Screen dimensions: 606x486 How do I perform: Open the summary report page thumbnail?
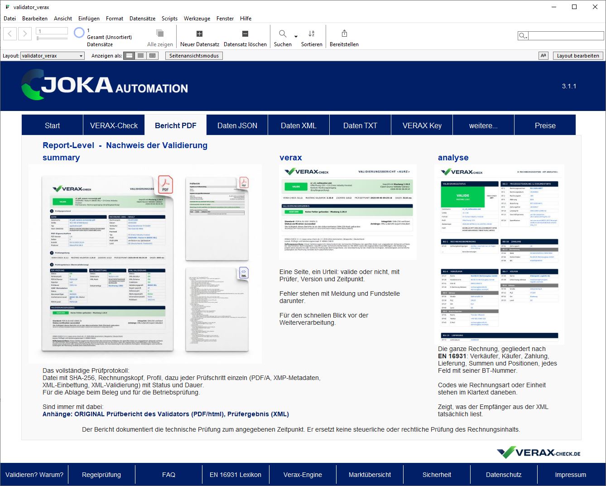[x=145, y=264]
